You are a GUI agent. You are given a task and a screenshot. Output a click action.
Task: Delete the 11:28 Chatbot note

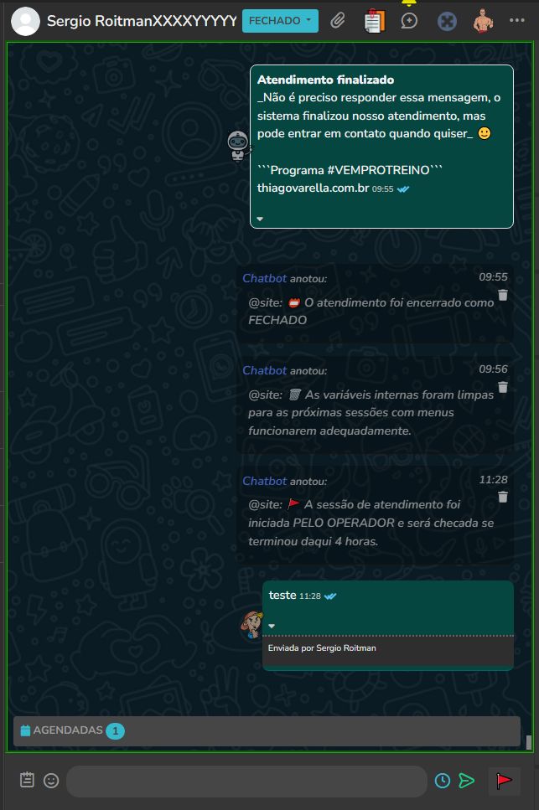[503, 497]
